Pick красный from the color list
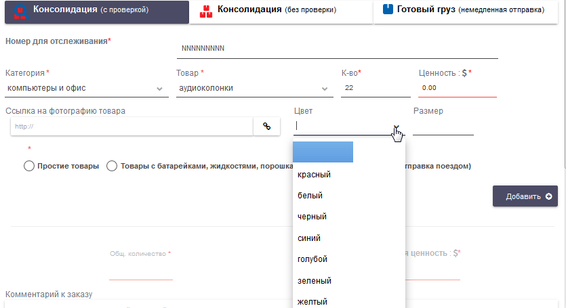The height and width of the screenshot is (308, 566). [315, 175]
